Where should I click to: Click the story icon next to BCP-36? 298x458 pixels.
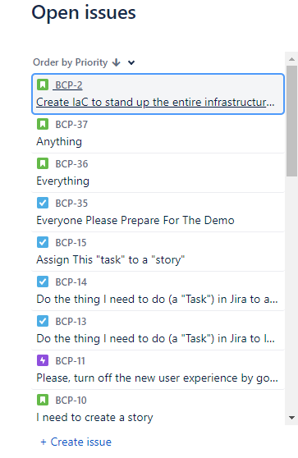click(43, 163)
